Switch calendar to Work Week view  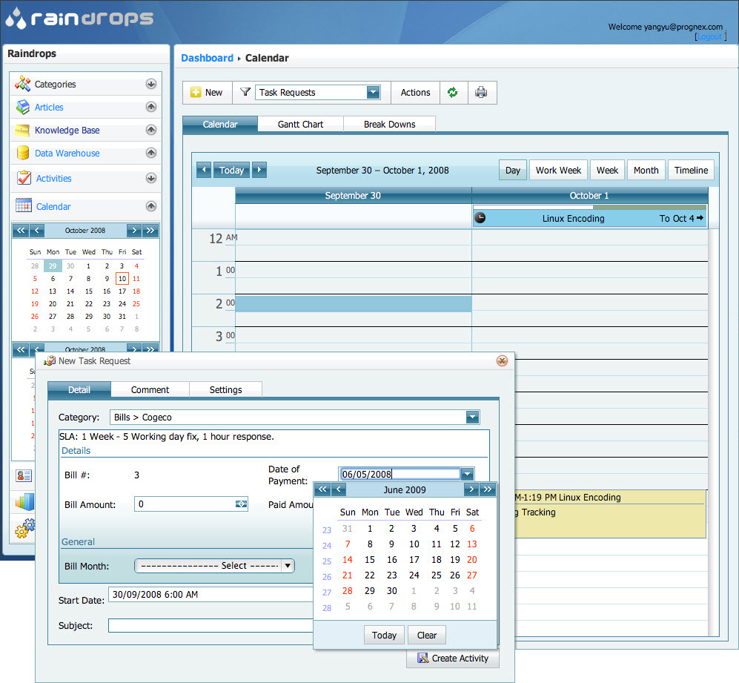(x=558, y=171)
